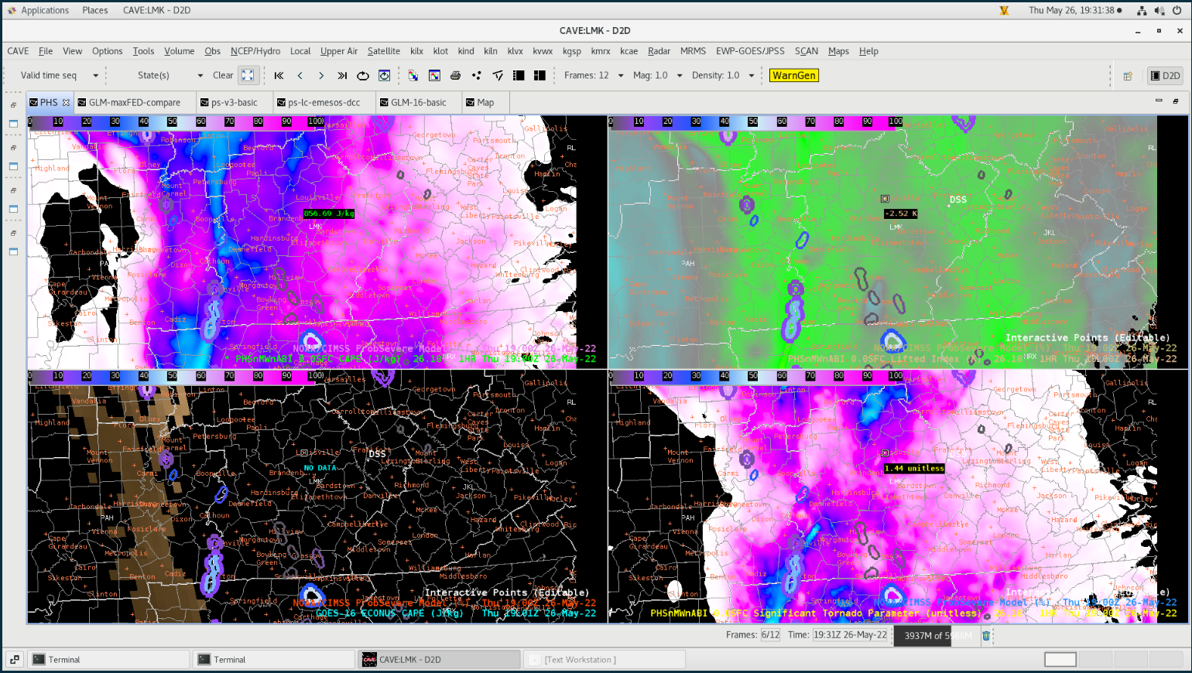Open the Satellite menu
Viewport: 1192px width, 673px height.
tap(383, 51)
